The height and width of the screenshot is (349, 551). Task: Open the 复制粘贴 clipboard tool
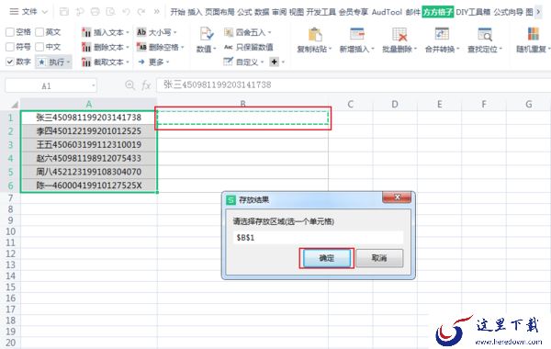[314, 40]
